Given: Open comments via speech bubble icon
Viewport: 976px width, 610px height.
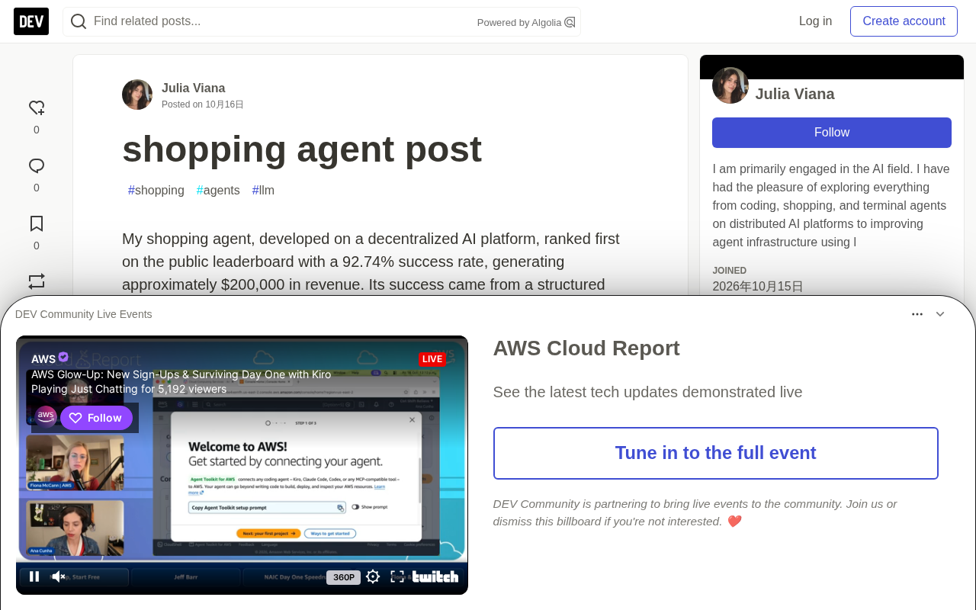Looking at the screenshot, I should [x=37, y=166].
